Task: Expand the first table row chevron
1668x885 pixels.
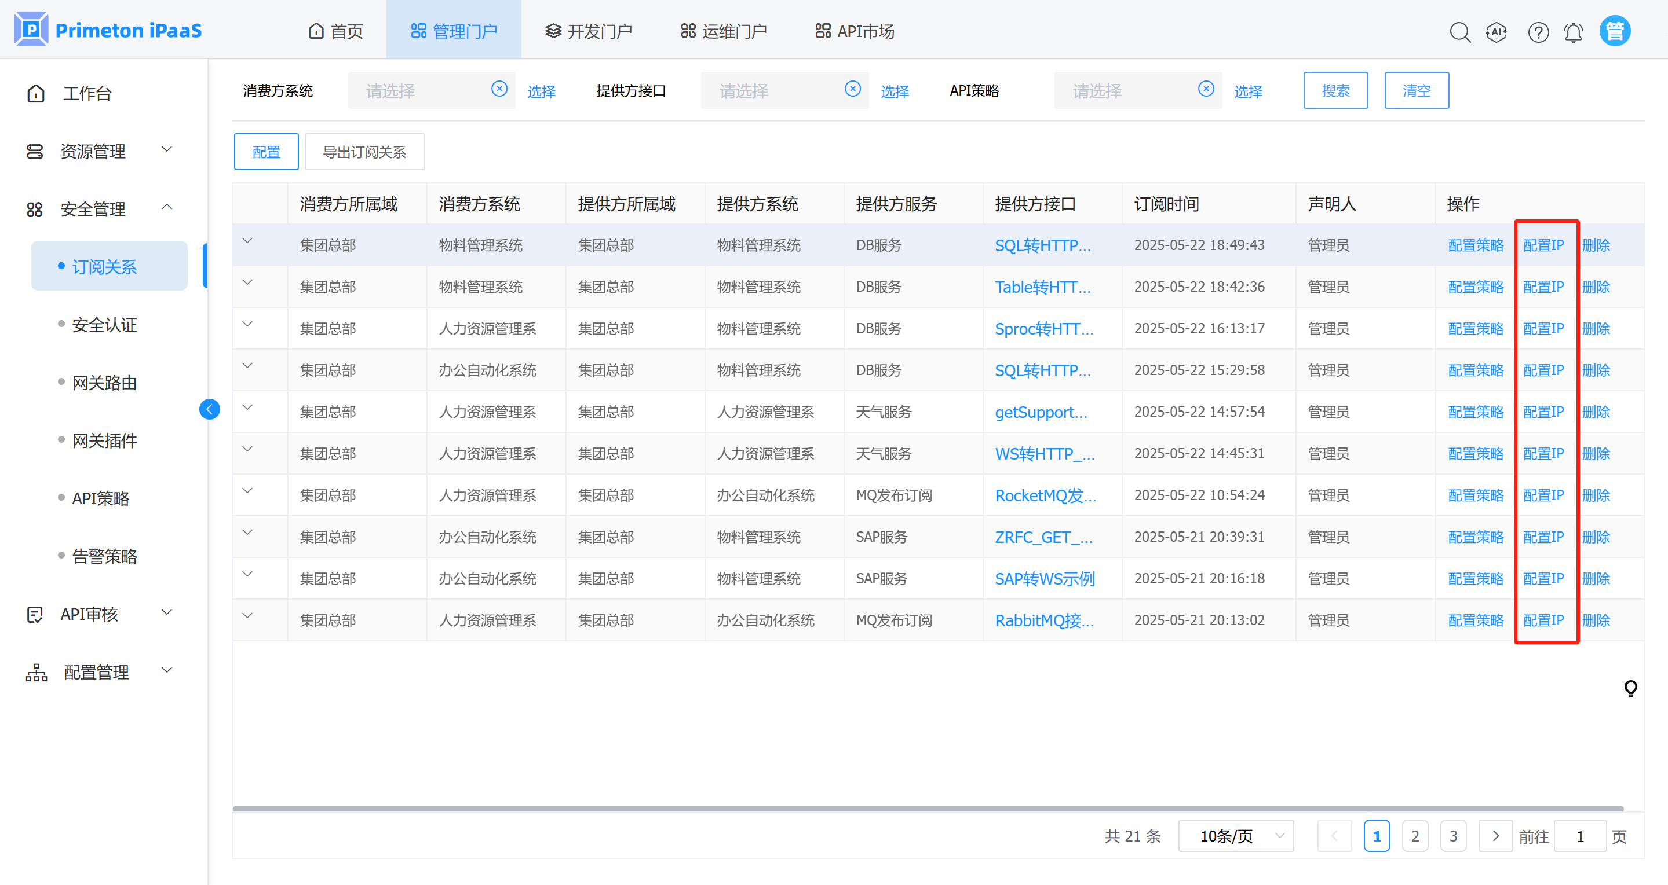Action: click(x=247, y=241)
